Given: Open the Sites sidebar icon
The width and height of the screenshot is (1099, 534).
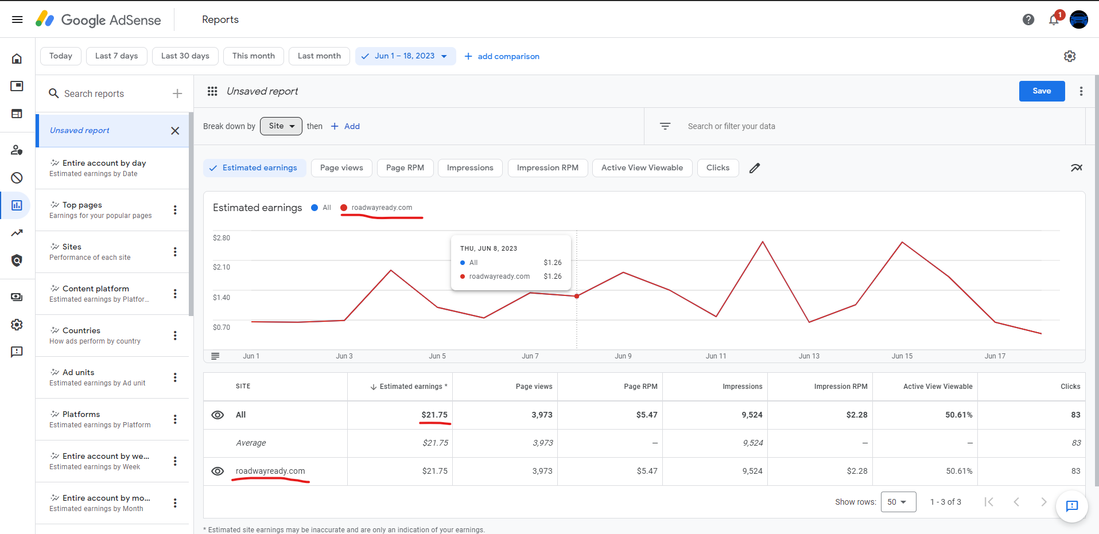Looking at the screenshot, I should 17,114.
